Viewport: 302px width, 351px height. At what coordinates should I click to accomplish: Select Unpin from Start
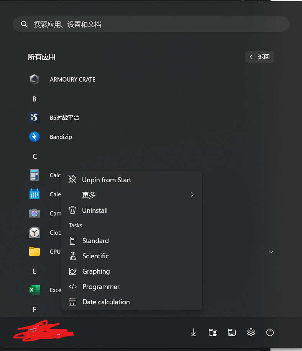132,180
